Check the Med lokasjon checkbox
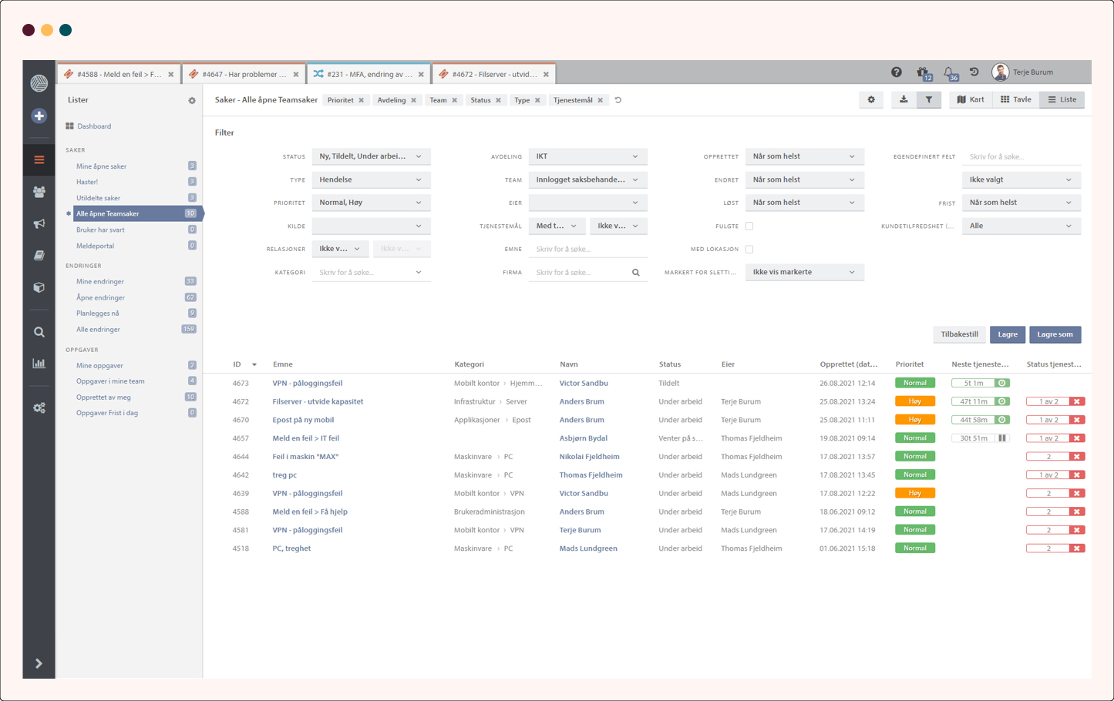 coord(749,250)
